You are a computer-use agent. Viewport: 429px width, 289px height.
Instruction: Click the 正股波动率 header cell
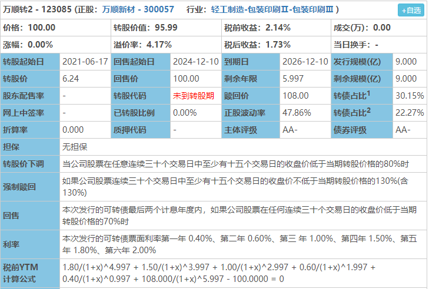(x=251, y=113)
